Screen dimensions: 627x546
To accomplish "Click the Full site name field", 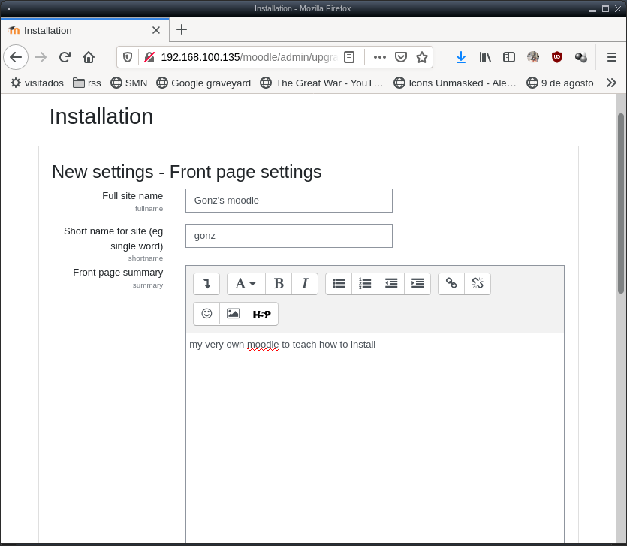I will click(288, 201).
